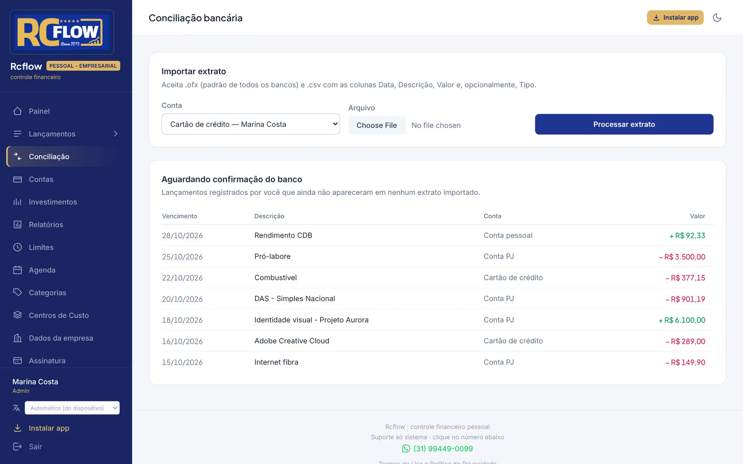Click support phone number (31) 99449-0099
This screenshot has height=464, width=743.
coord(443,449)
